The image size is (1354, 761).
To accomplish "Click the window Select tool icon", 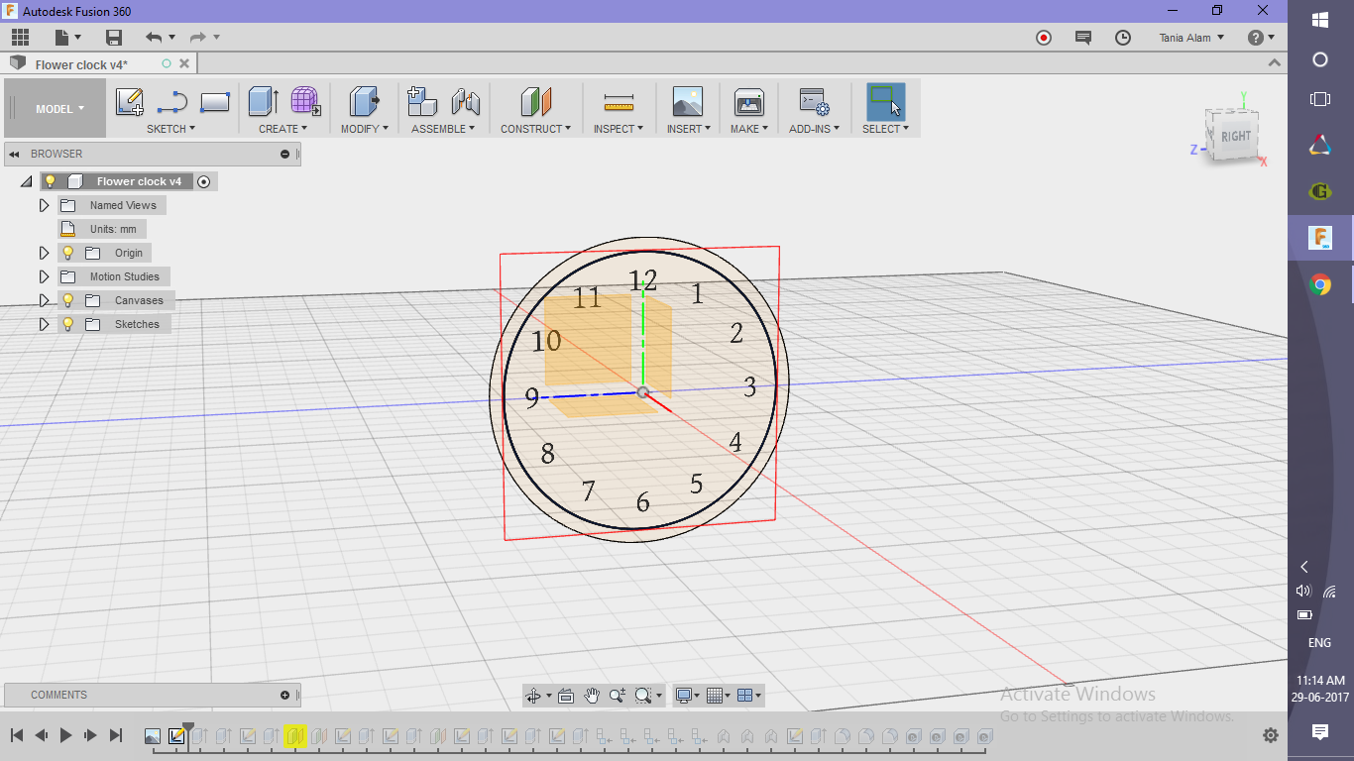I will point(885,102).
